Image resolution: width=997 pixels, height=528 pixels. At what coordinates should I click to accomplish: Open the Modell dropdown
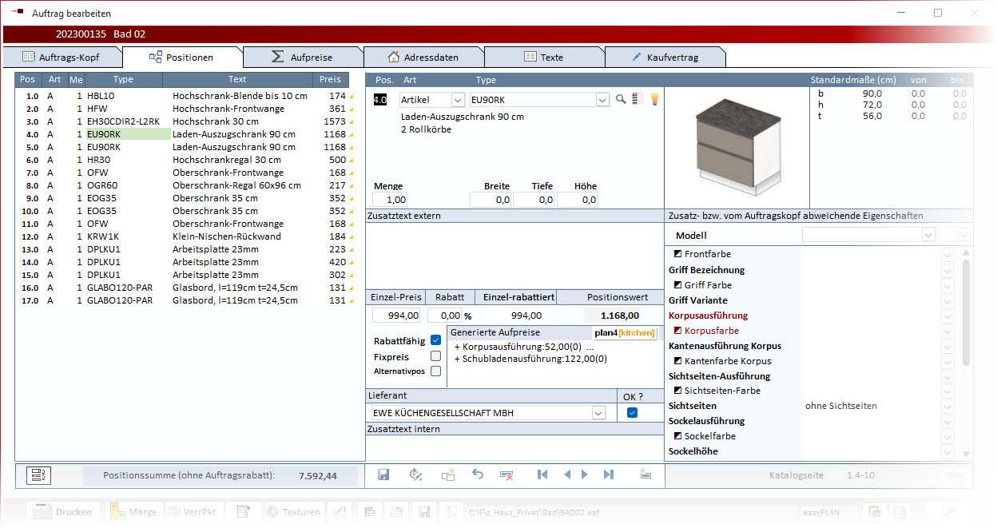pyautogui.click(x=927, y=236)
